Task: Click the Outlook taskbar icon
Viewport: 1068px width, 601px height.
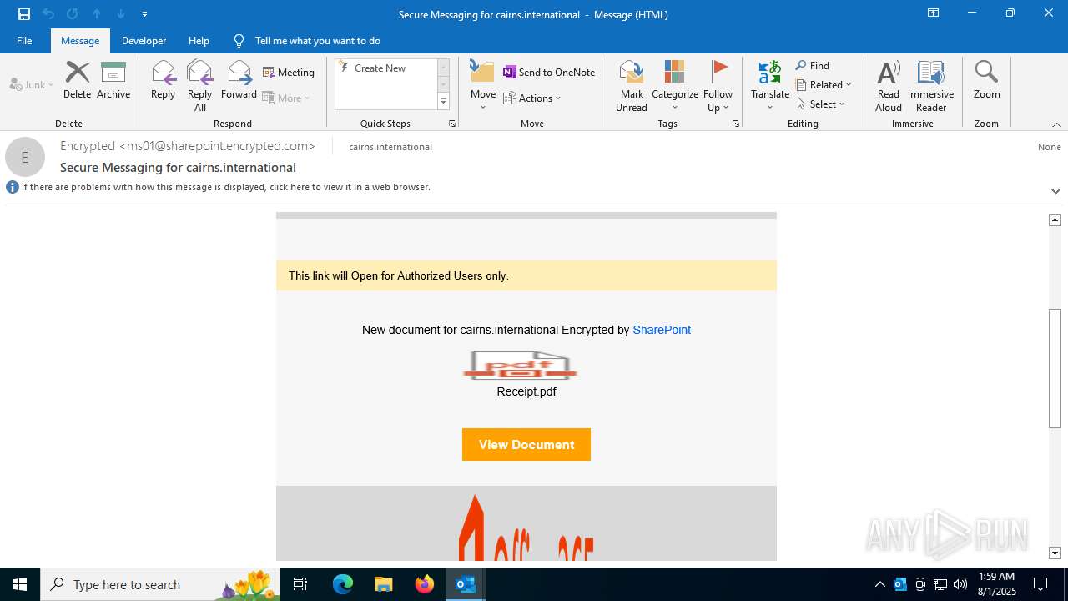Action: click(466, 584)
